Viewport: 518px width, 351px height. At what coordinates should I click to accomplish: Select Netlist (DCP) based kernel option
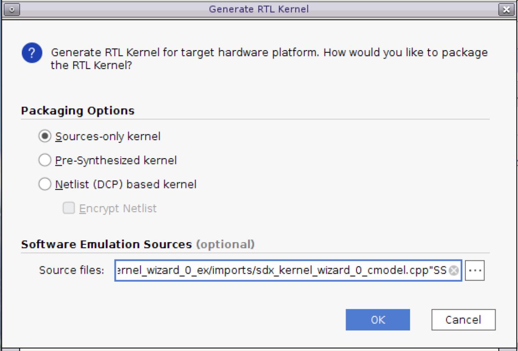click(45, 184)
